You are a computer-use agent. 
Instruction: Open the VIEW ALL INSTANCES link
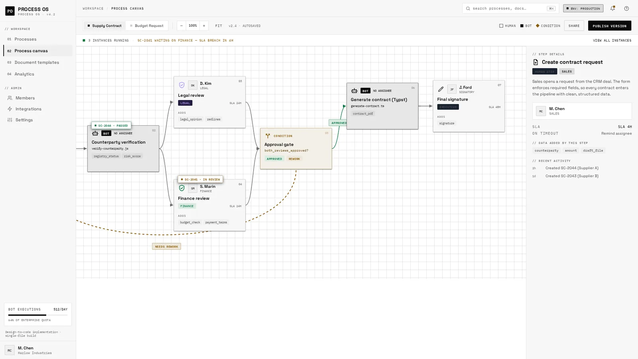point(612,41)
